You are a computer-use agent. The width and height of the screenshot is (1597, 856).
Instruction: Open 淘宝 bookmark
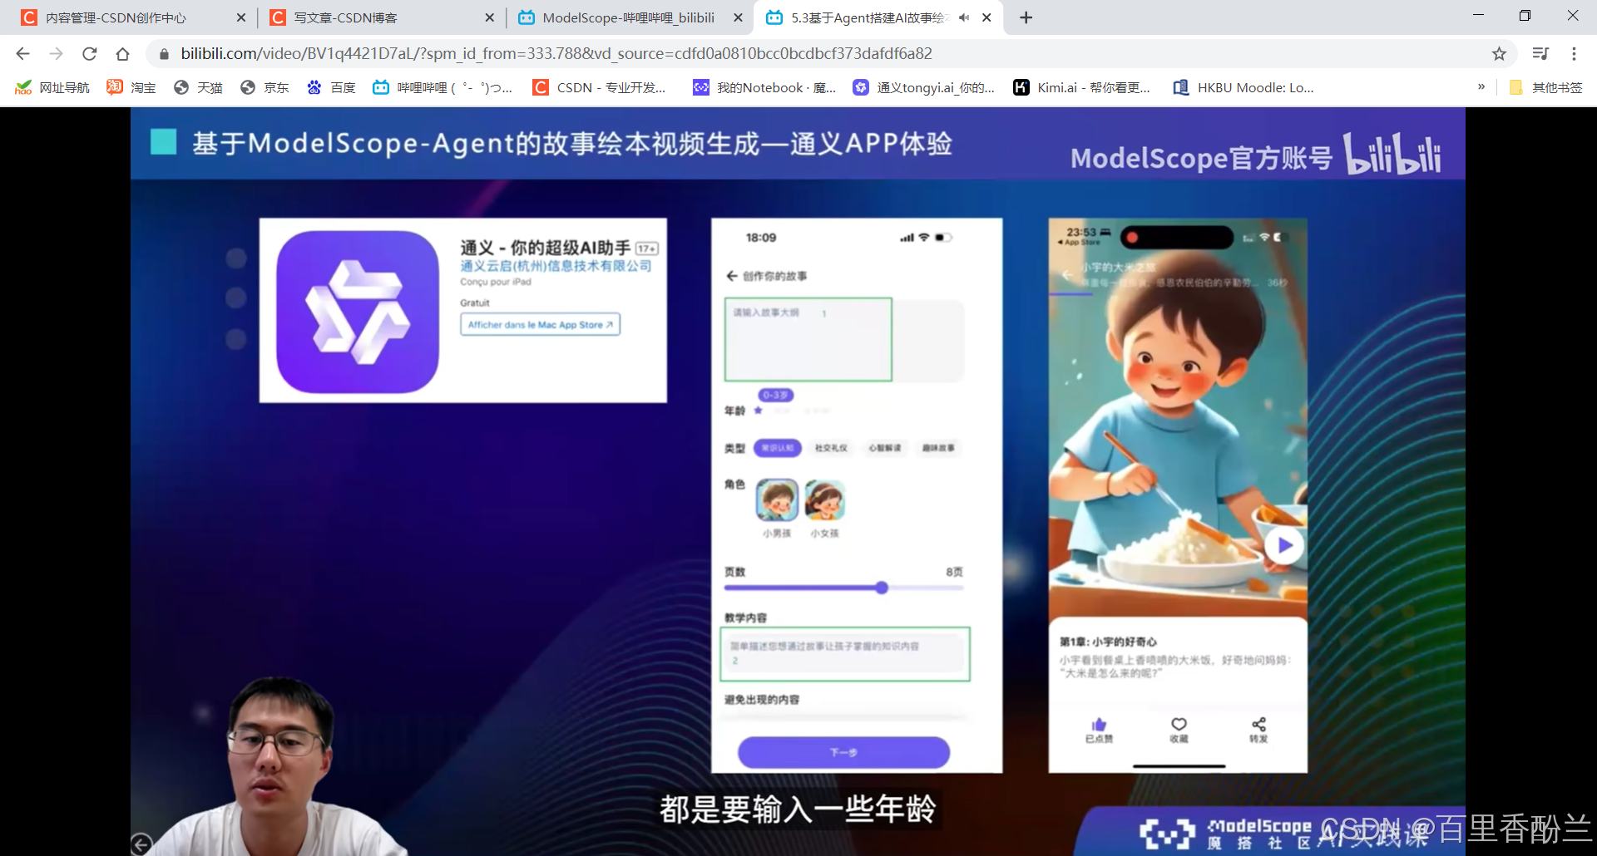pos(131,87)
